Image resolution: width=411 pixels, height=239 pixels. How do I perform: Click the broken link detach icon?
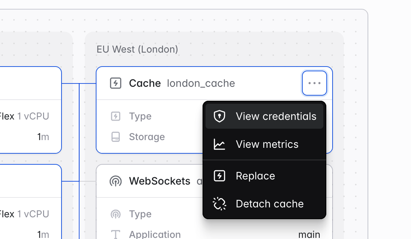219,204
